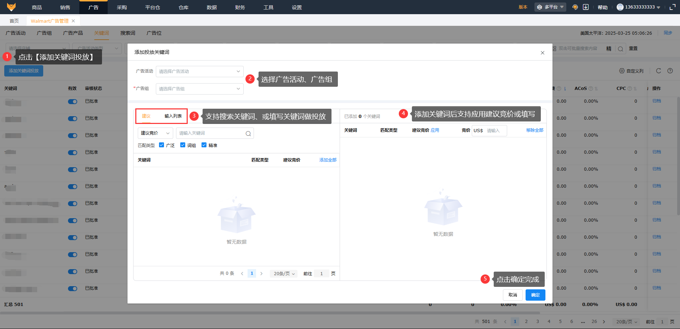Close the Walmart广告管理 tab with X icon
This screenshot has height=329, width=680.
(73, 21)
